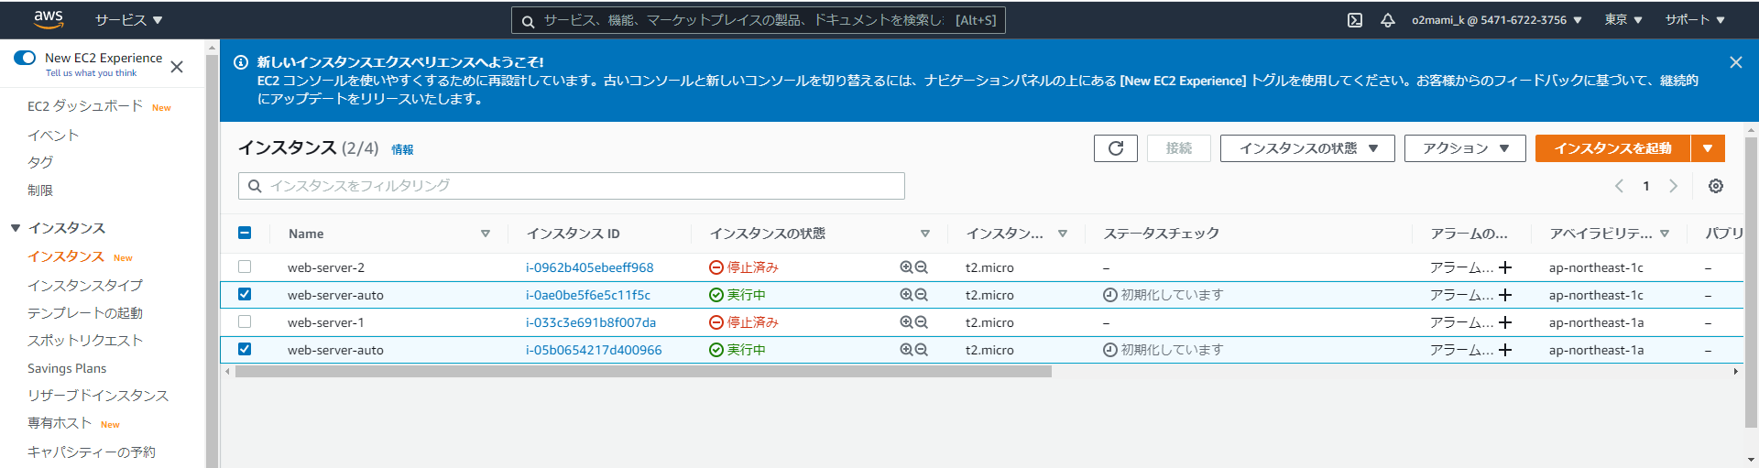Check the web-server-1 row checkbox
1759x468 pixels.
(245, 321)
